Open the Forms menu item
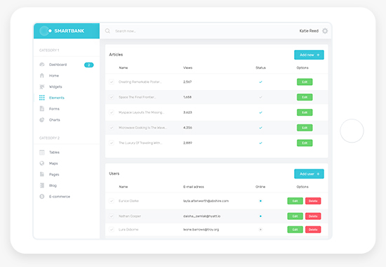This screenshot has height=267, width=386. [x=54, y=109]
